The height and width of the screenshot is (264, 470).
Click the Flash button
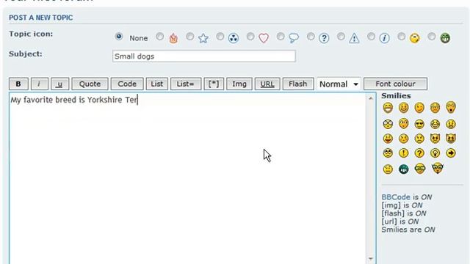tap(298, 84)
